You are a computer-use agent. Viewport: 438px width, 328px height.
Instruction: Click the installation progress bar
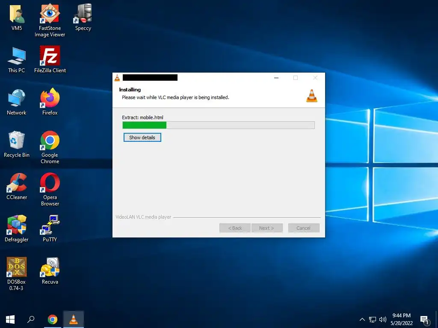coord(219,125)
